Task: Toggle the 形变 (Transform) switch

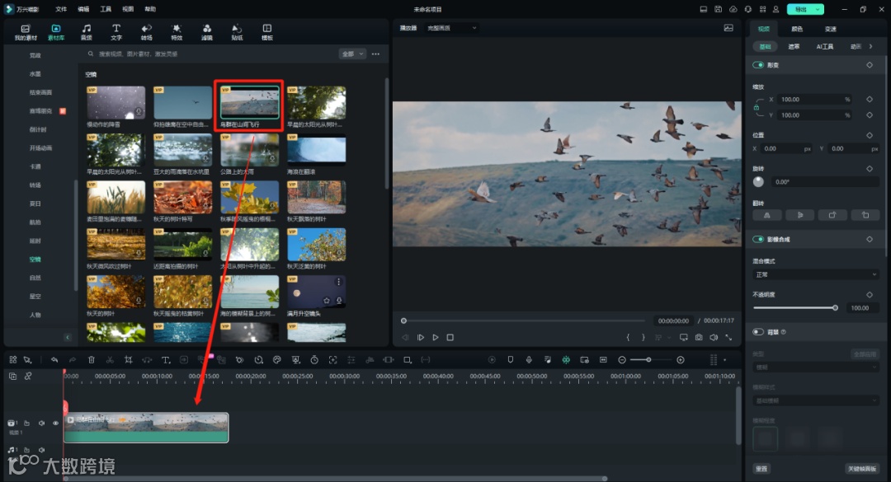Action: [758, 65]
